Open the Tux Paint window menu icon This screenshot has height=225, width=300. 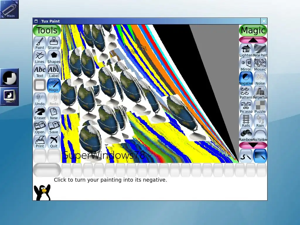click(x=36, y=21)
